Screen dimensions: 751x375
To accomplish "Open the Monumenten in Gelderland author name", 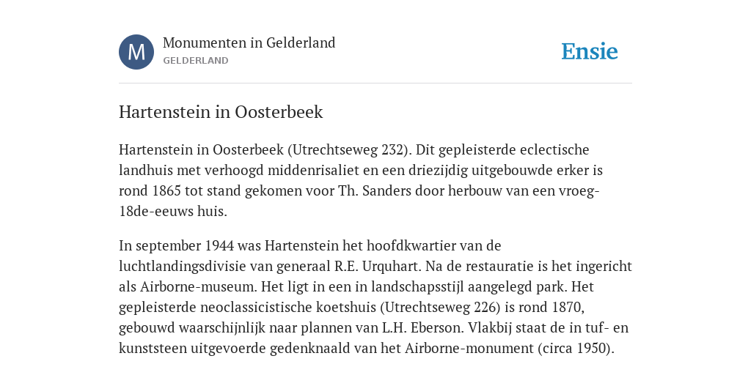I will pos(249,42).
